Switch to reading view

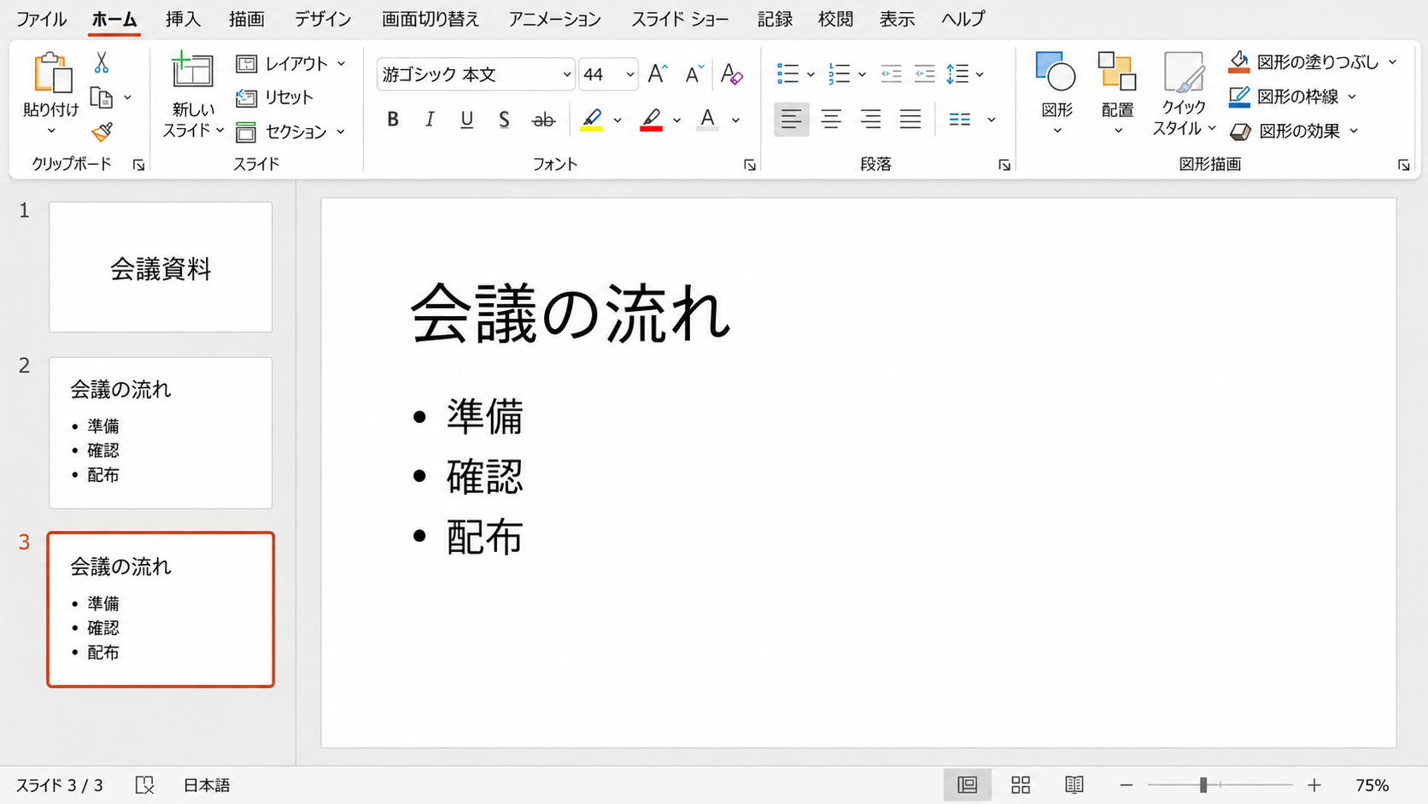tap(1074, 785)
